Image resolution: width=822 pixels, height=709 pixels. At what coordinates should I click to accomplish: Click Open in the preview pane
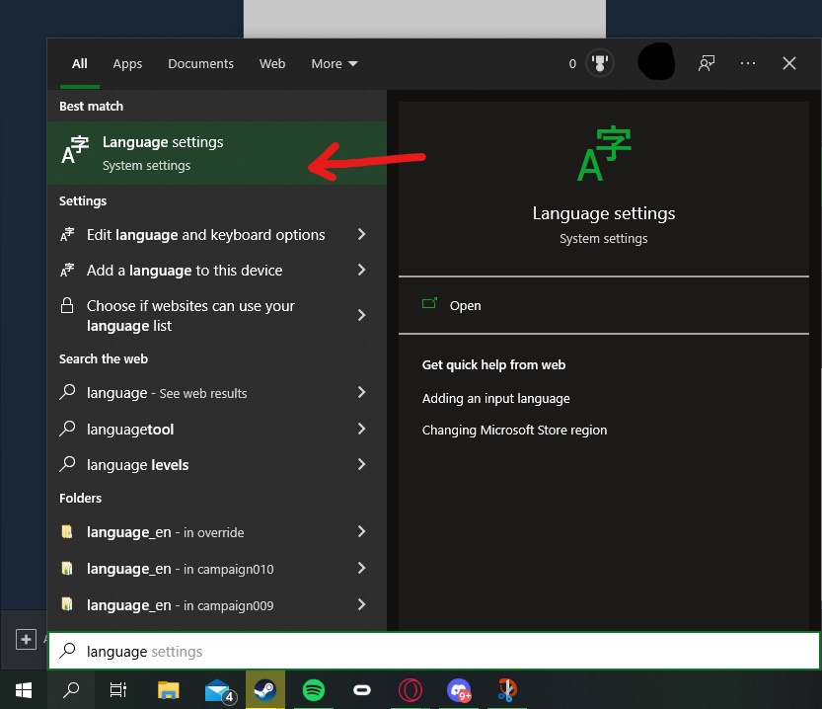pos(465,305)
